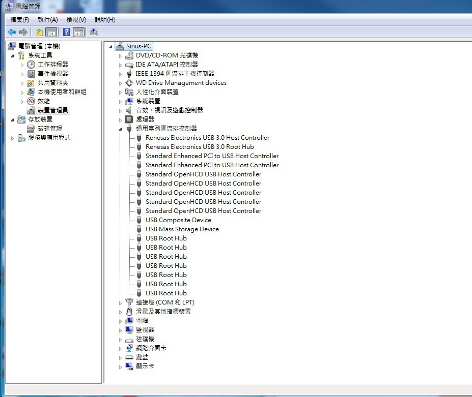472x397 pixels.
Task: Click the 監視器 monitor icon
Action: click(129, 330)
